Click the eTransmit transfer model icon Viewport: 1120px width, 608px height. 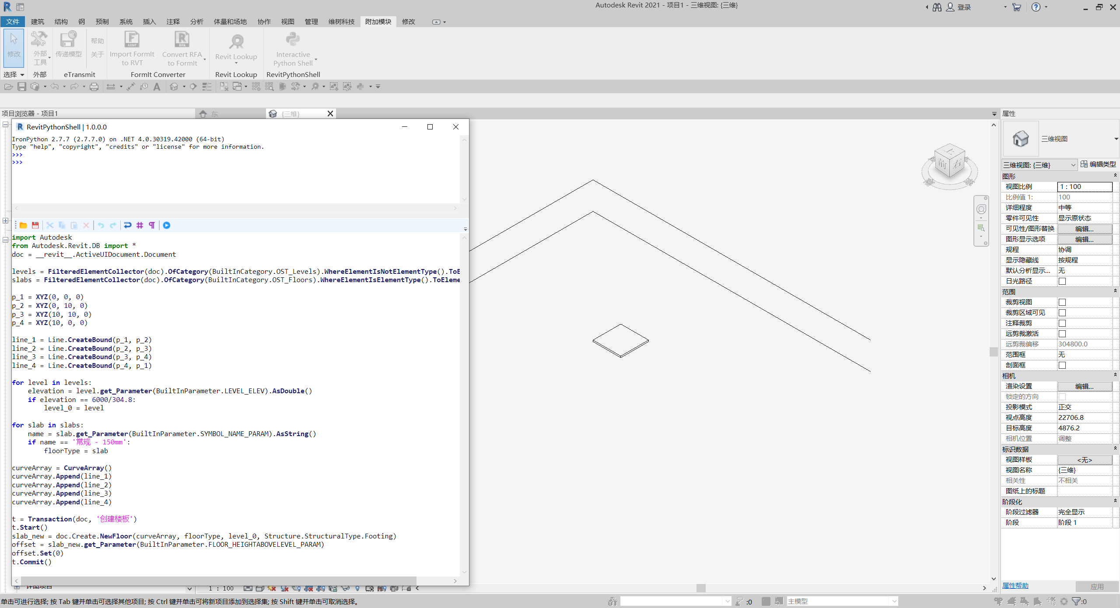(x=68, y=40)
